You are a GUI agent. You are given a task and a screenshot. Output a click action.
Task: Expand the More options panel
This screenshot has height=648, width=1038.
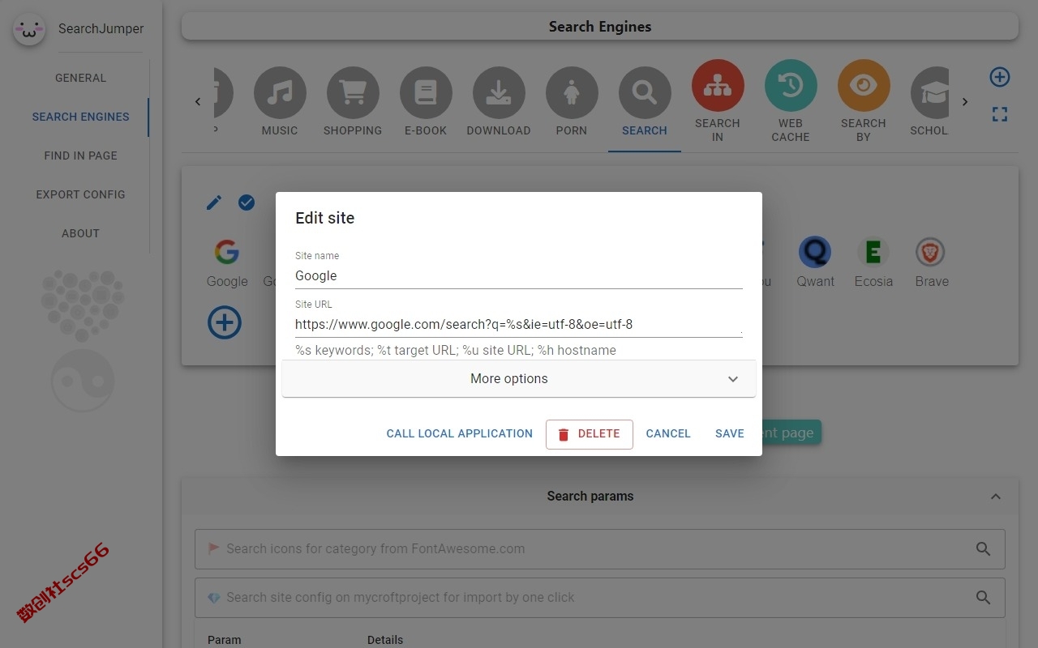click(519, 378)
